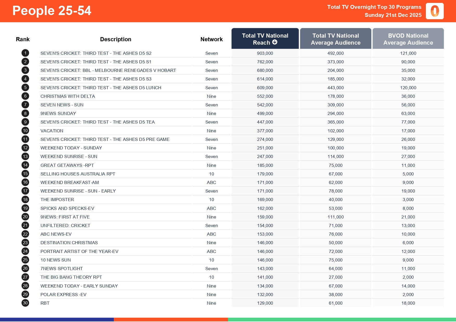The image size is (456, 322).
Task: Click the OzTAM logo in the header
Action: (435, 11)
